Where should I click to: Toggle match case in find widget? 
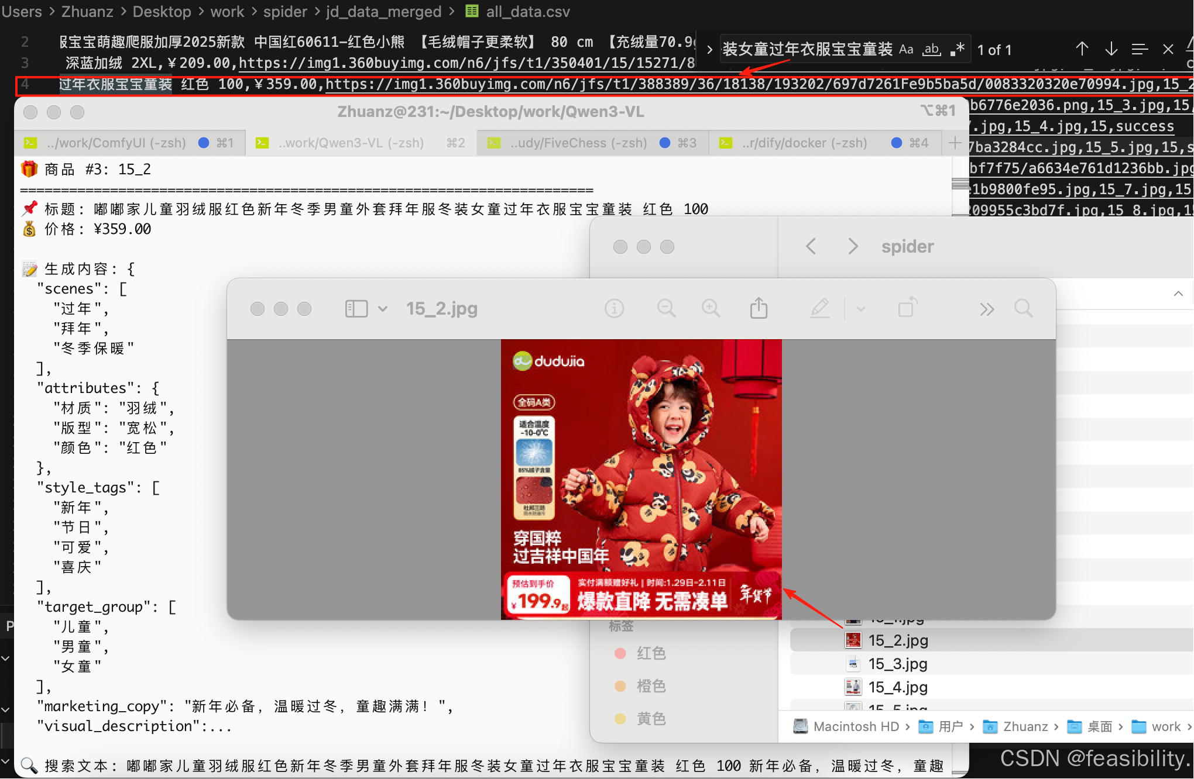pos(906,50)
